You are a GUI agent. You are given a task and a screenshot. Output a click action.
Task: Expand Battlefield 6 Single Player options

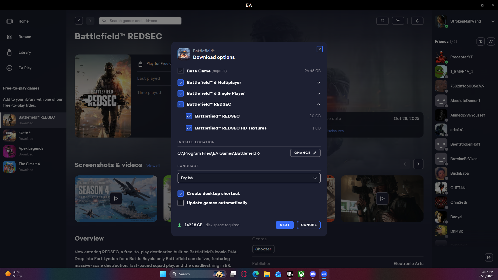tap(318, 93)
